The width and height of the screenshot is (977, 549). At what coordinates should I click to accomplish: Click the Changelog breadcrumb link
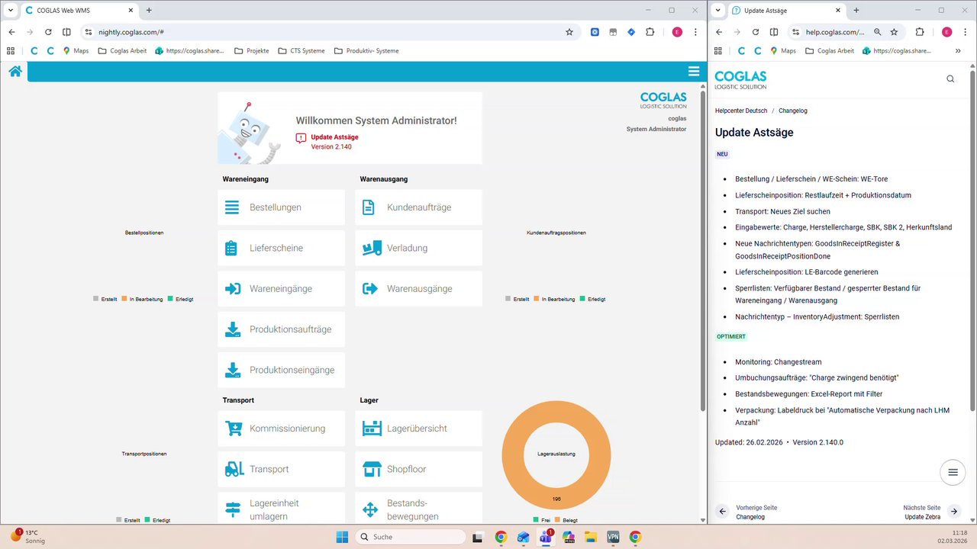coord(793,111)
